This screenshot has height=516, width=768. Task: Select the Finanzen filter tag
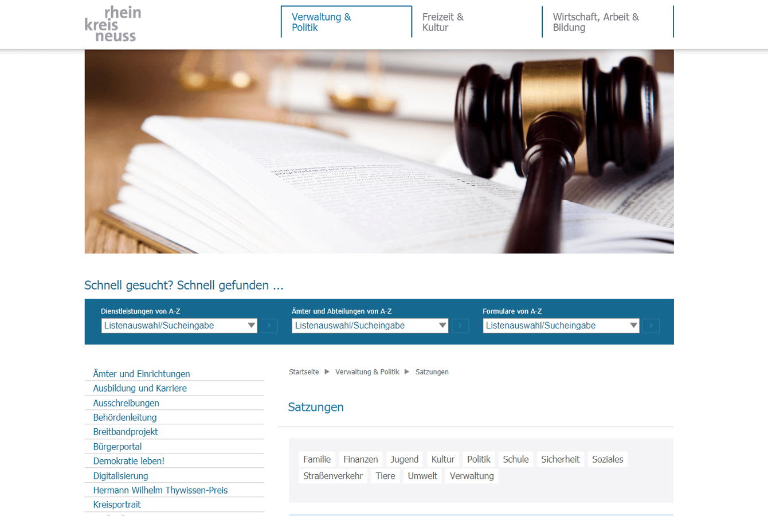(x=361, y=459)
